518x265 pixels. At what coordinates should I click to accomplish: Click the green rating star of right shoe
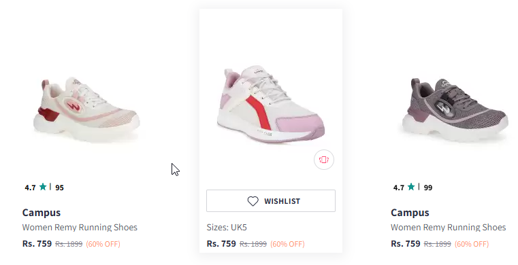tap(411, 188)
